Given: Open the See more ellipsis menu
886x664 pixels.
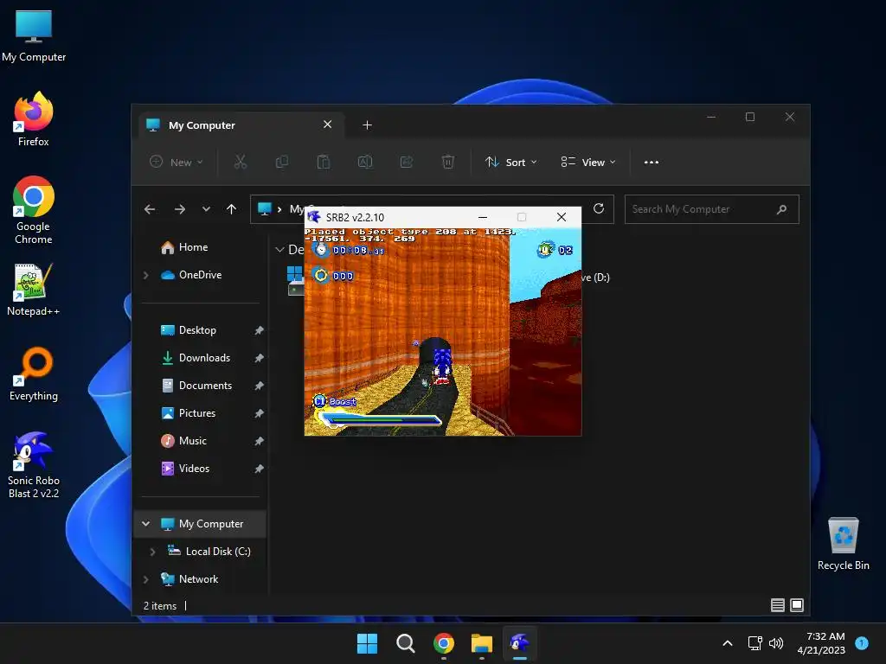Looking at the screenshot, I should pyautogui.click(x=652, y=162).
